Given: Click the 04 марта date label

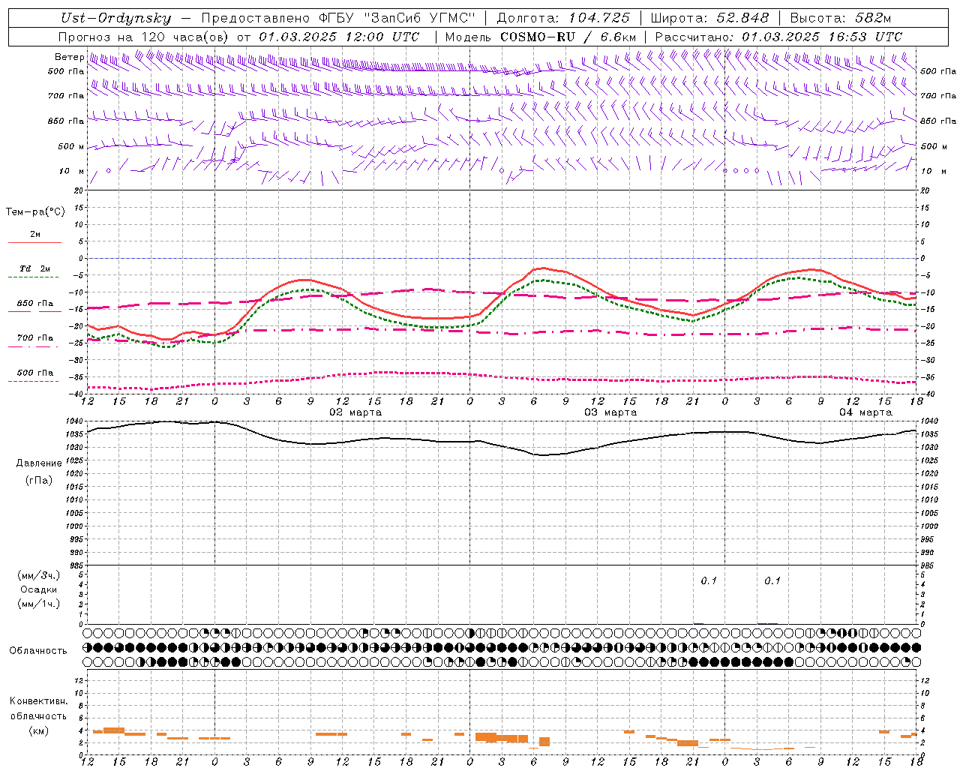Looking at the screenshot, I should pos(865,412).
